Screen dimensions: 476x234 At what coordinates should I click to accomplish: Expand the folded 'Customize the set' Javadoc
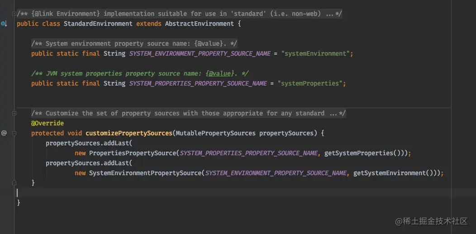(14, 113)
